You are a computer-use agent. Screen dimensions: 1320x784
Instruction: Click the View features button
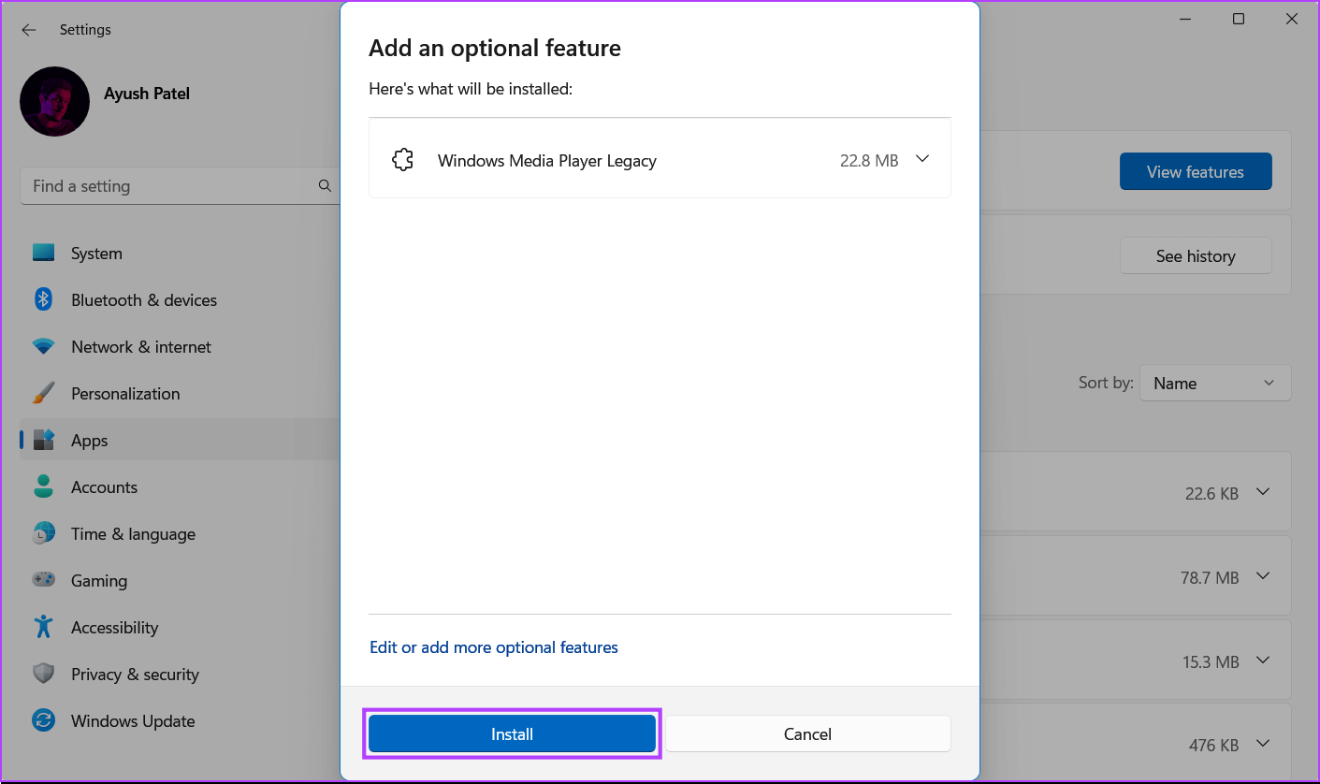[x=1196, y=172]
